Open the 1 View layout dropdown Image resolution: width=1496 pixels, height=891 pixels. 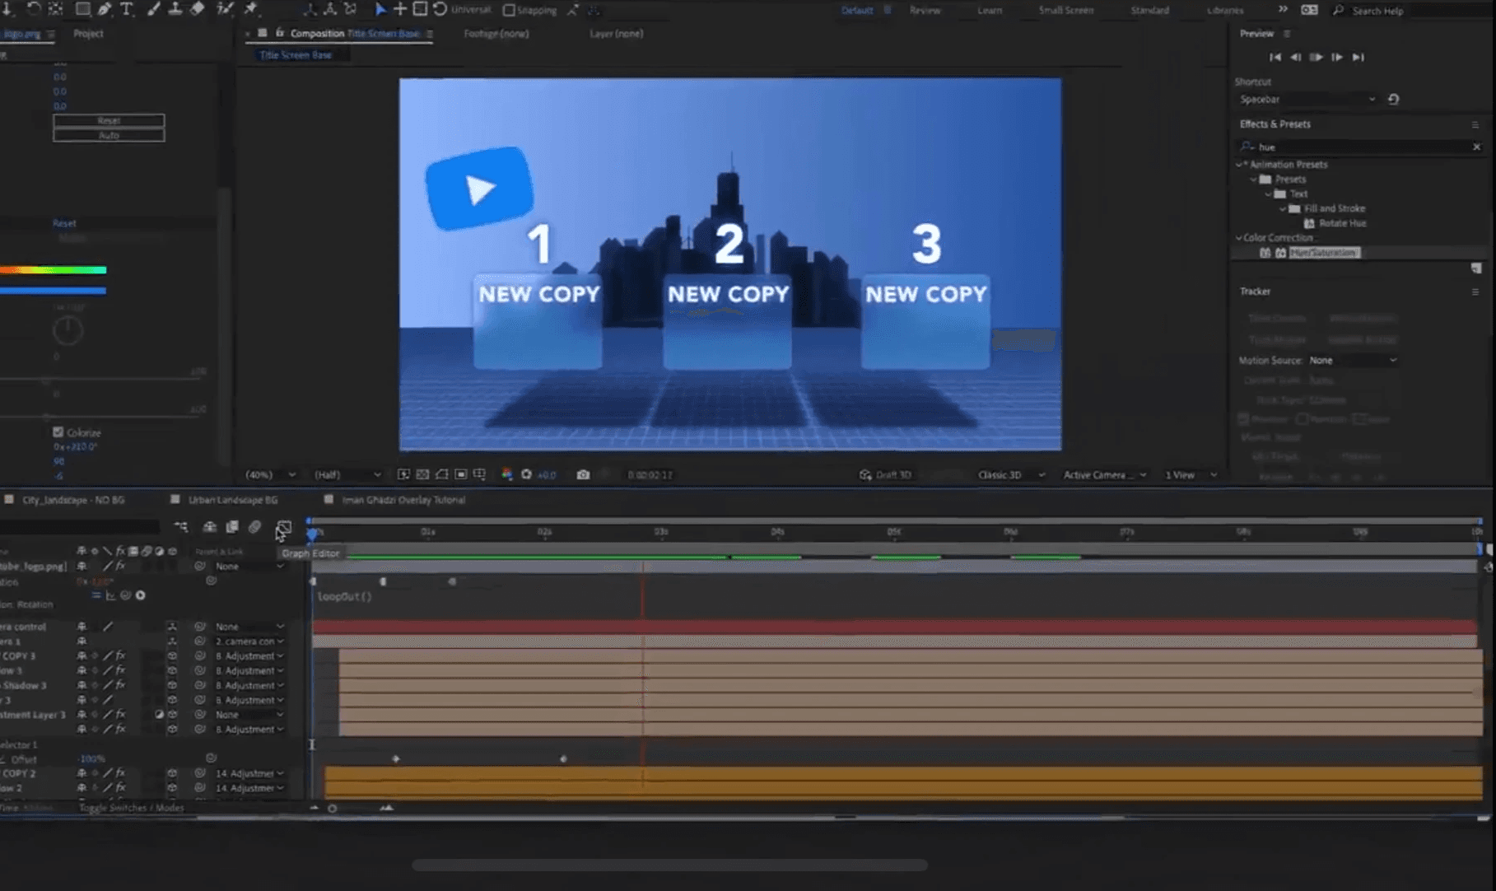[x=1191, y=474]
